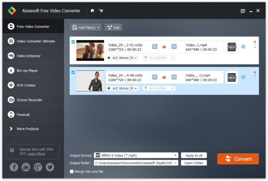Open the shopping cart icon

[101, 11]
